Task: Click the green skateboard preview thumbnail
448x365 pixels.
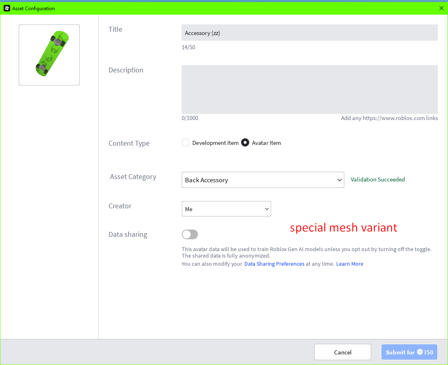Action: point(49,55)
